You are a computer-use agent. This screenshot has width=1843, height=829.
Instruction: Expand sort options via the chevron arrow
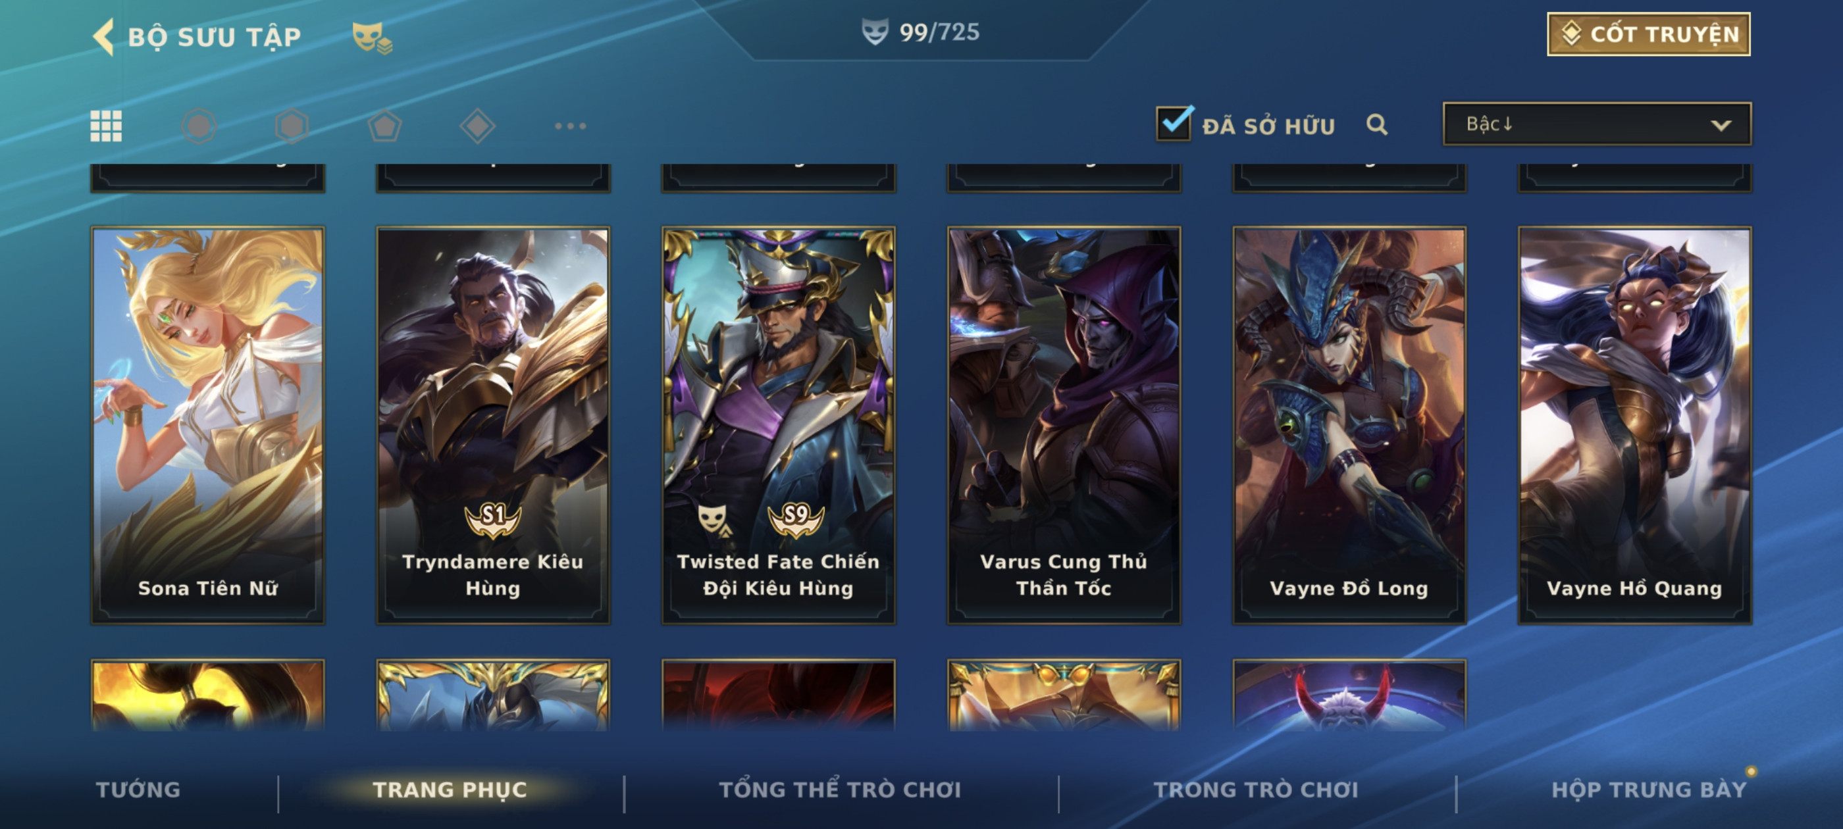point(1721,125)
